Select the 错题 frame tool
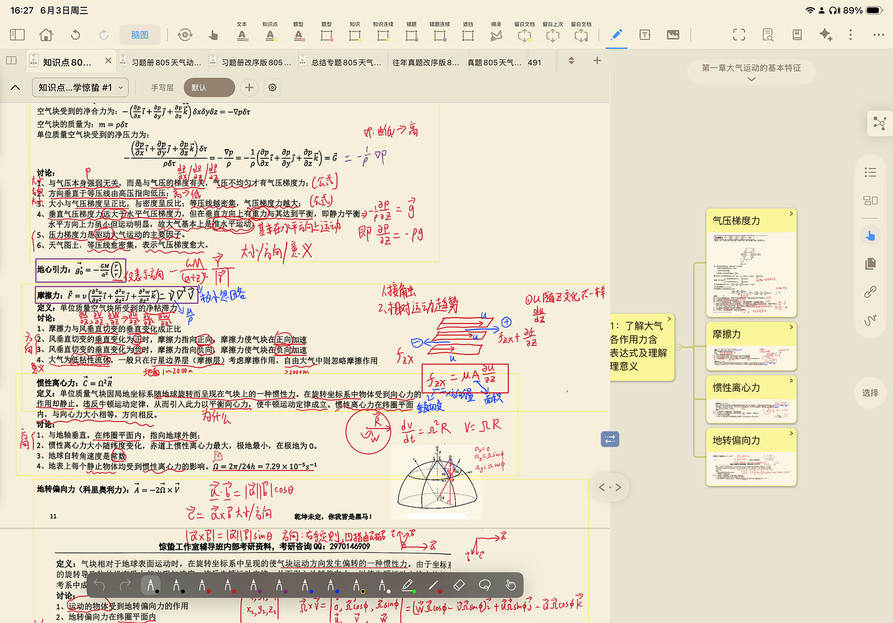 coord(411,32)
